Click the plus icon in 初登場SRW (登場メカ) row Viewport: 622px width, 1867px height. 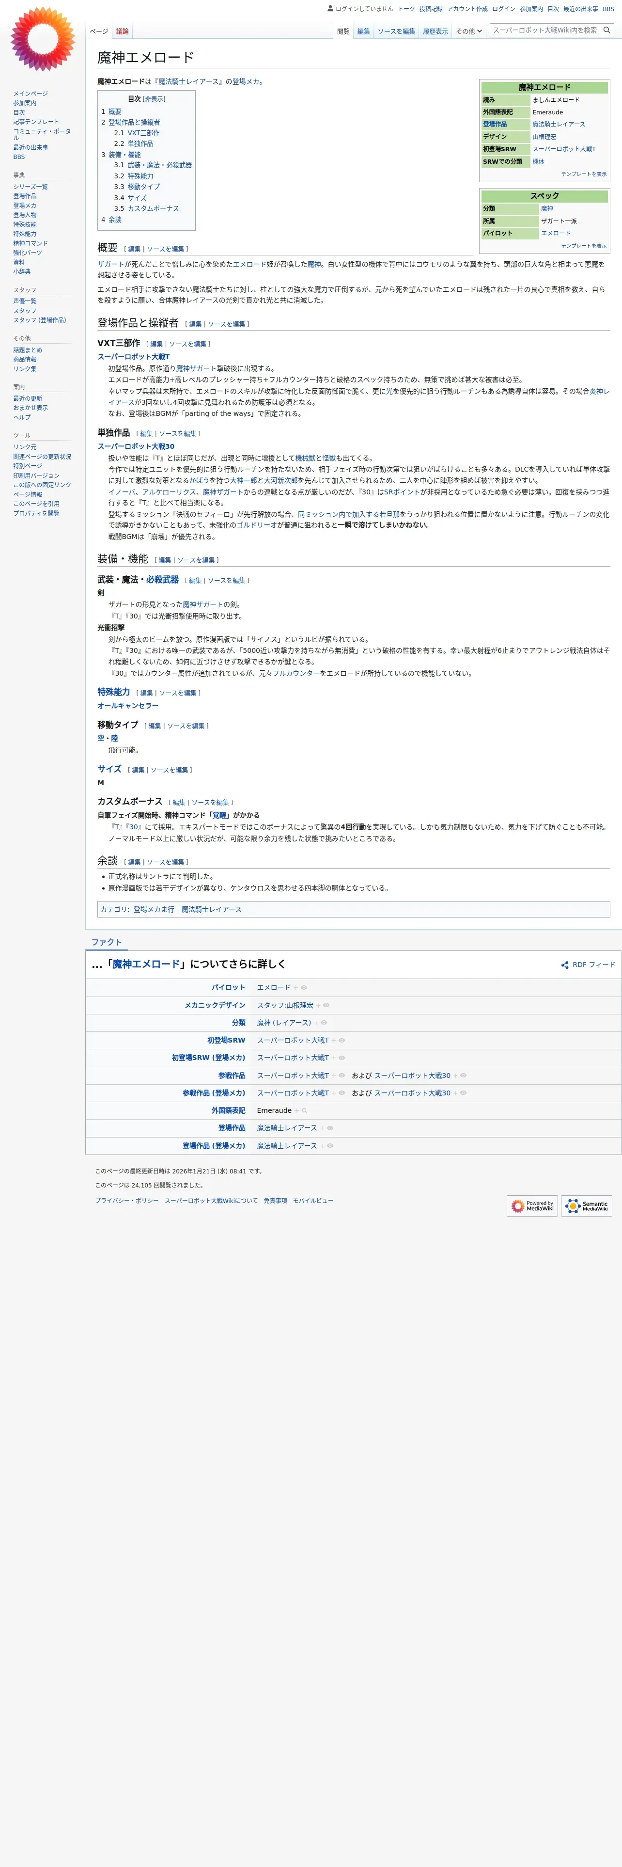coord(334,1058)
